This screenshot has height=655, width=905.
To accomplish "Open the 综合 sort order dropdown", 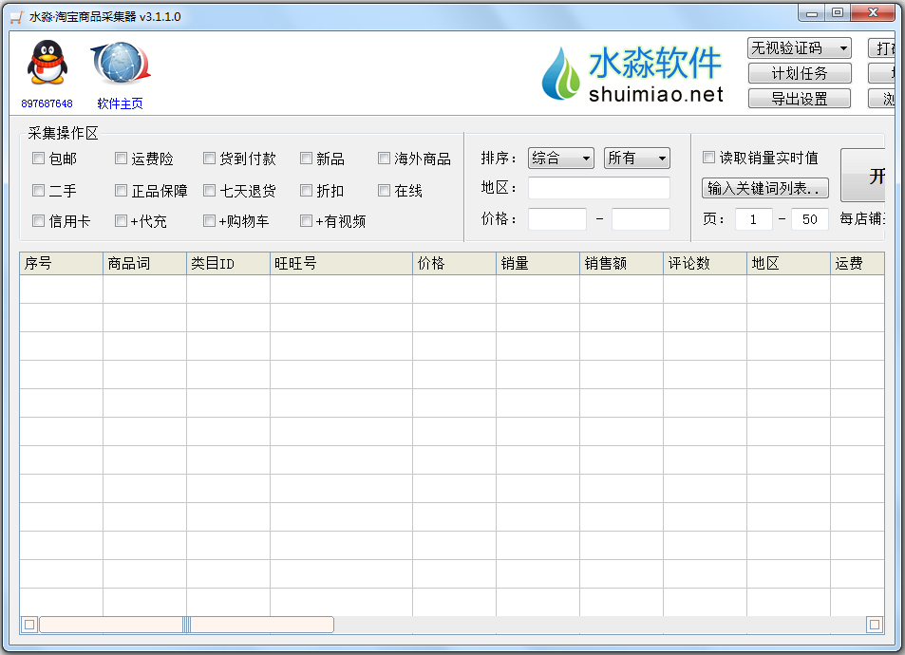I will point(560,159).
